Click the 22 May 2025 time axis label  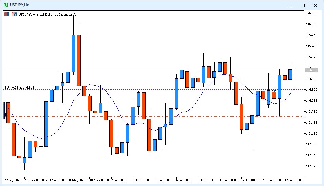click(x=12, y=180)
